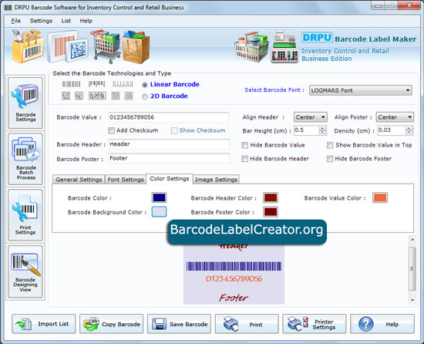Open the Align Footer dropdown
Screen dimensions: 424x344
point(395,117)
